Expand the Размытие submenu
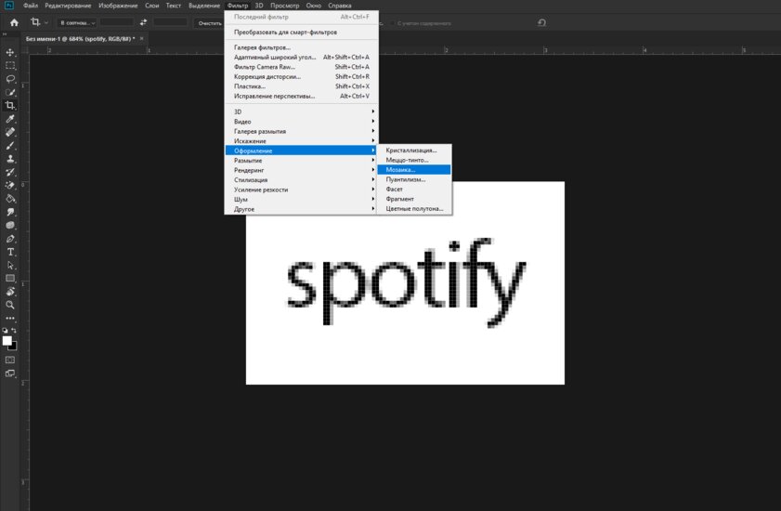Screen dimensions: 781x511 (x=301, y=161)
